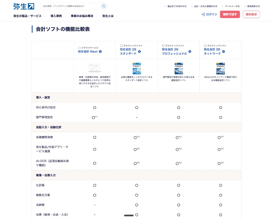Viewport: 272px width, 219px height.
Task: Click arrow icon beside 弥生会計 26 ネットワーク
Action: (223, 51)
